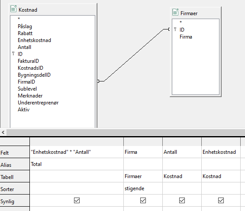
Task: Click the Kostnad table icon
Action: click(x=13, y=9)
